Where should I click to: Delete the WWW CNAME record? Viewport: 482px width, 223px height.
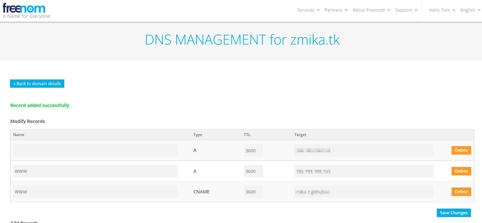pyautogui.click(x=461, y=192)
